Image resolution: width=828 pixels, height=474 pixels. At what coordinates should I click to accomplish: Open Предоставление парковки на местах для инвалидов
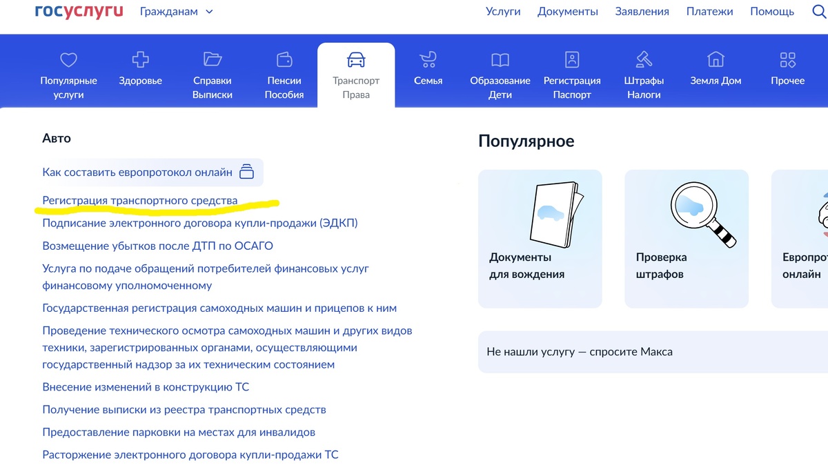coord(179,433)
